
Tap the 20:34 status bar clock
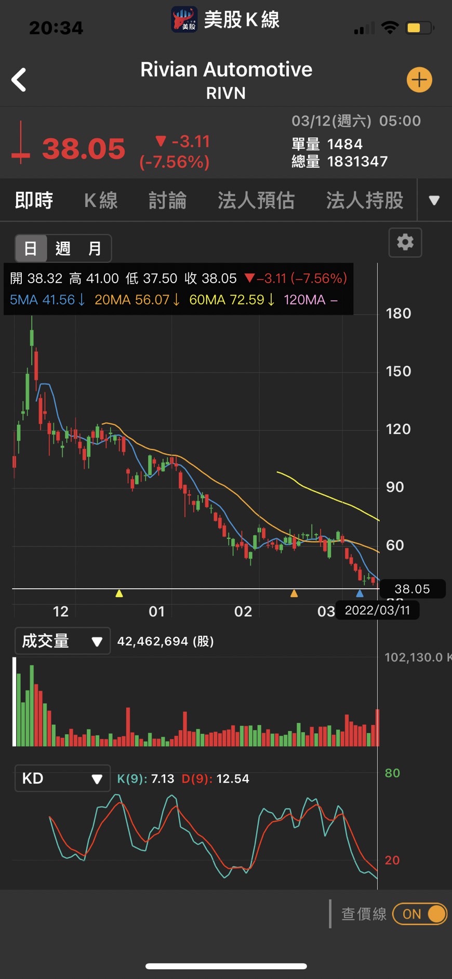tap(56, 28)
